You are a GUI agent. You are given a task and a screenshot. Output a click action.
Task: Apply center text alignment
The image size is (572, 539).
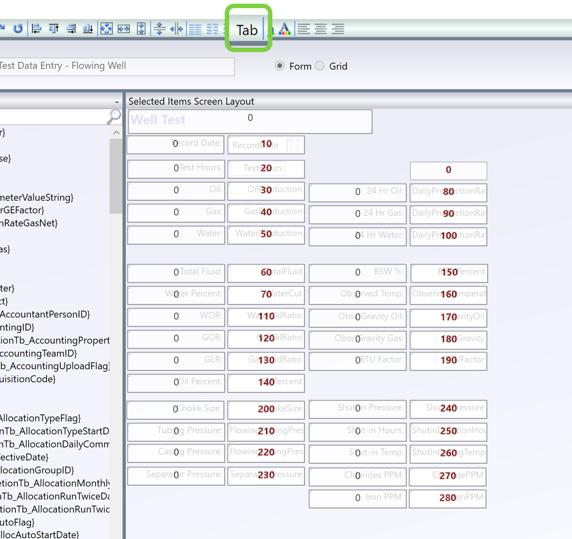coord(321,29)
